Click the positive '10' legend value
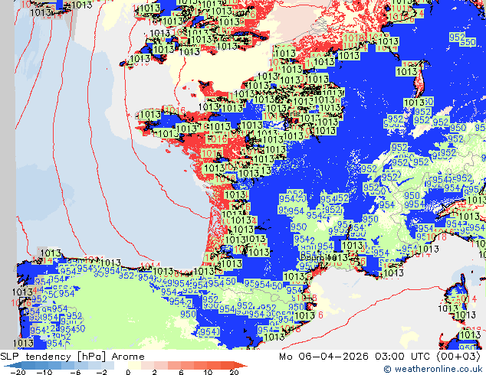The image size is (486, 375). pyautogui.click(x=208, y=372)
